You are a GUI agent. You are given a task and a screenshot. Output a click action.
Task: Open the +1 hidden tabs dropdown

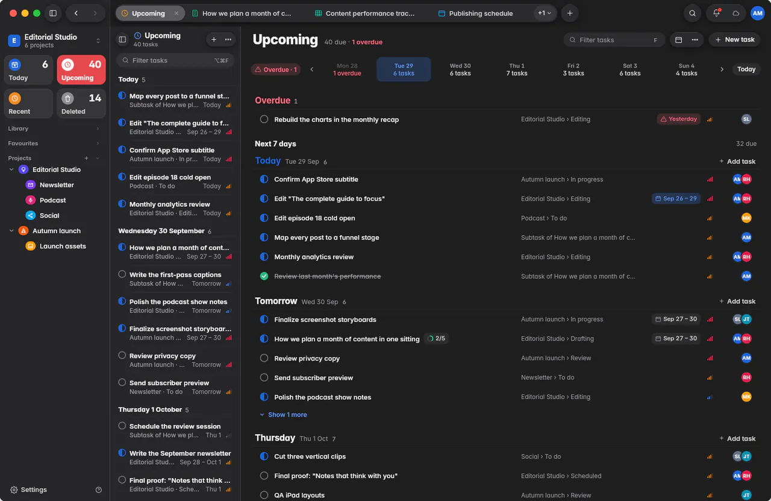545,13
